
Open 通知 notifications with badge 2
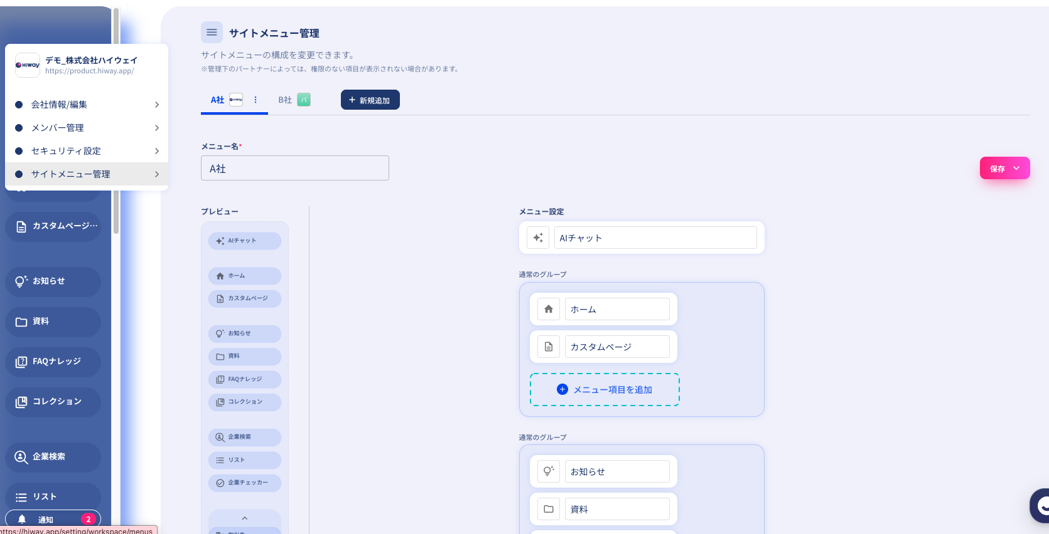[x=53, y=519]
